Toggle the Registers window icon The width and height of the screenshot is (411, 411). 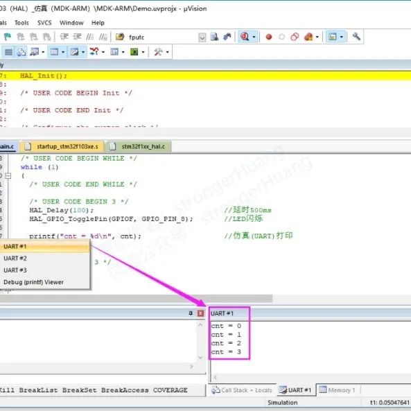point(8,52)
